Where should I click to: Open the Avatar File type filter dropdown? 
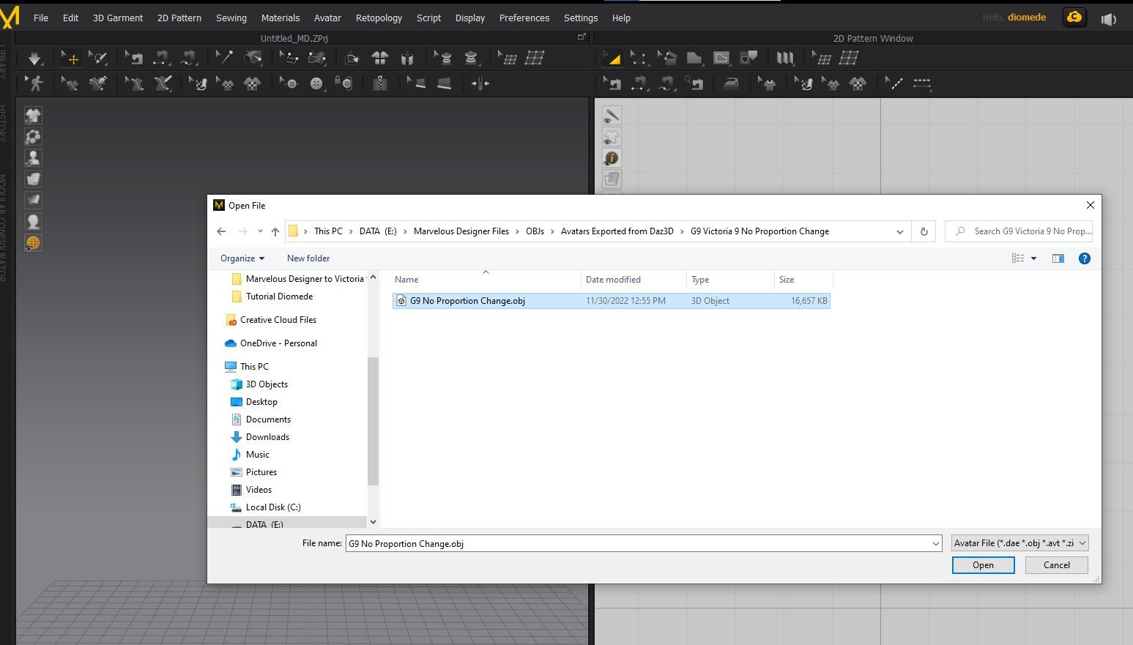click(1019, 543)
